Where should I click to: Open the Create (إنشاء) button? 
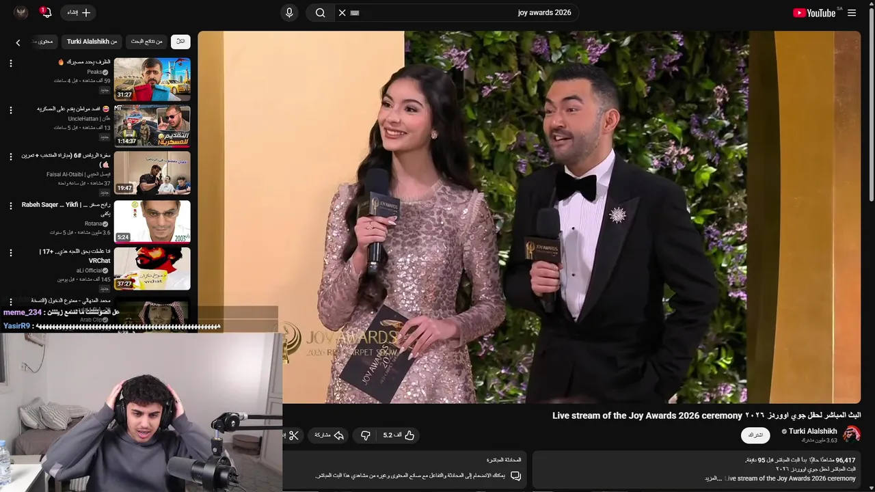pos(77,12)
